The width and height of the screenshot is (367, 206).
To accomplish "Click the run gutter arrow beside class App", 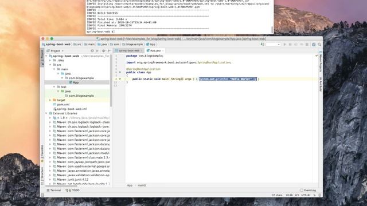I will tap(120, 73).
